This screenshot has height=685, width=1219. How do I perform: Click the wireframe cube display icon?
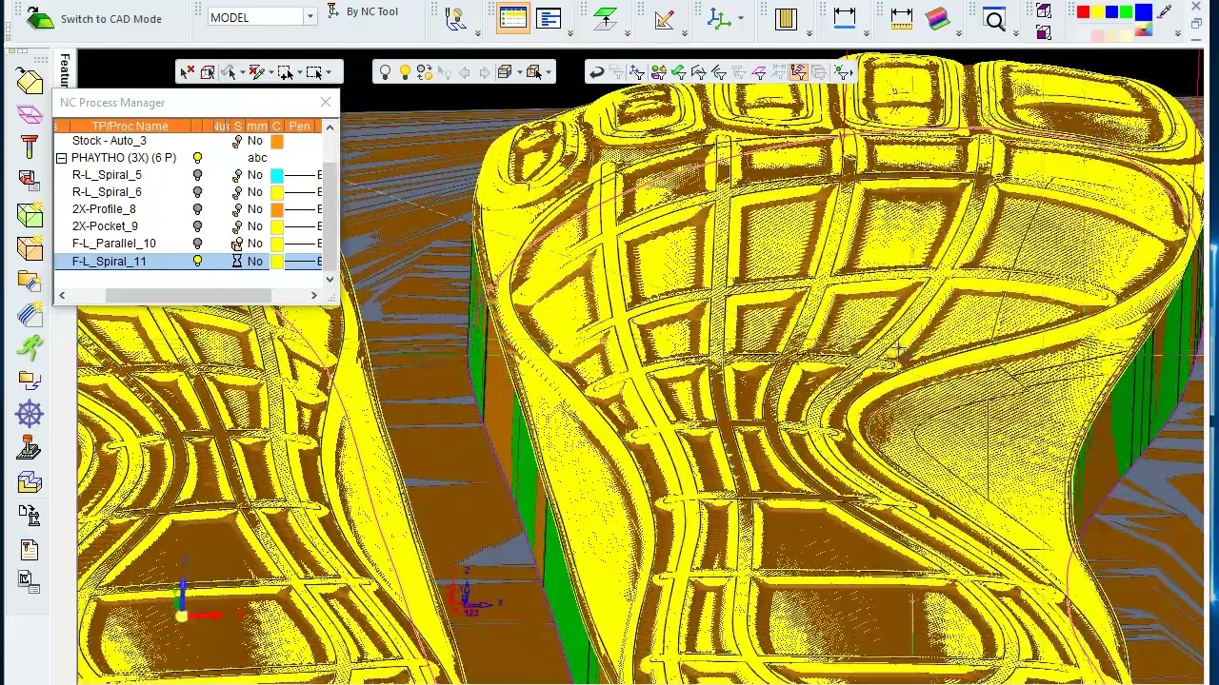tap(1044, 11)
